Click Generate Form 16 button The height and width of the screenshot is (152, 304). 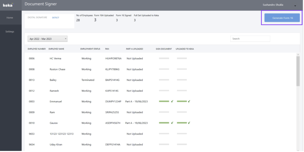pos(282,18)
